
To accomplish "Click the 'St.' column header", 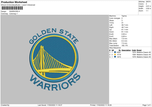I will [120, 50].
